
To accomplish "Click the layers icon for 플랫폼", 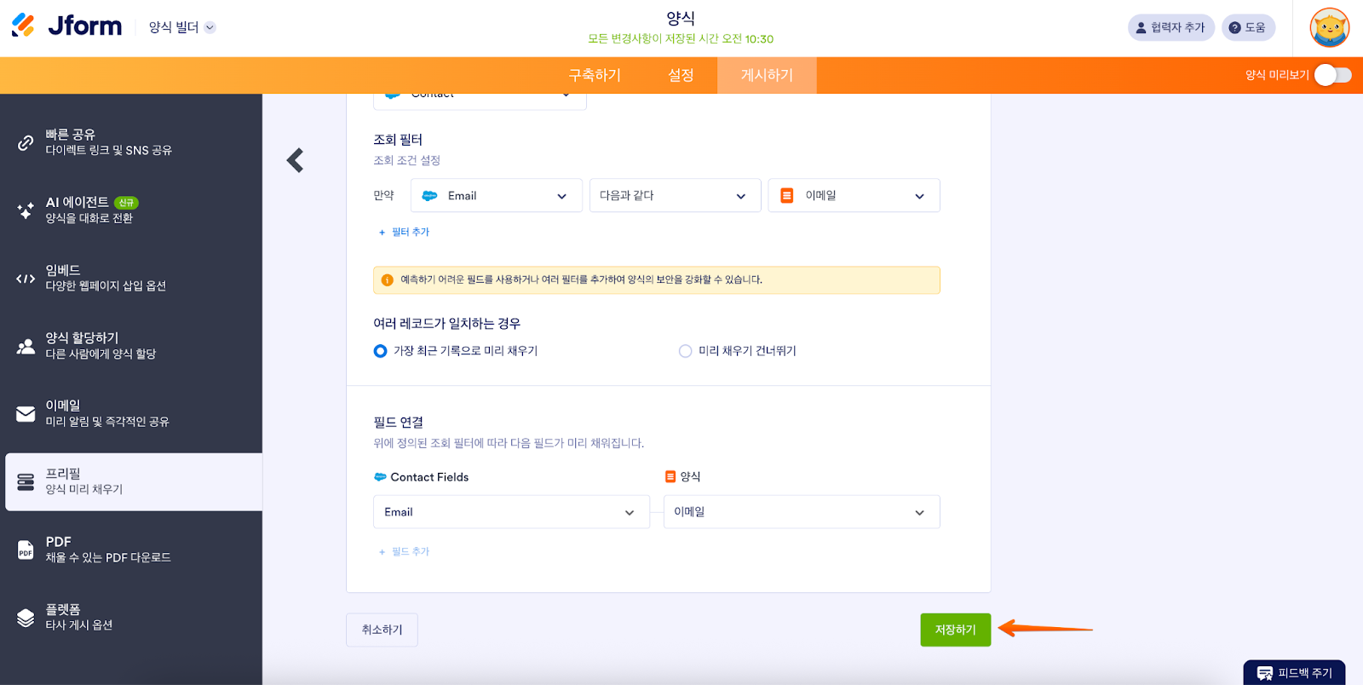I will 26,618.
